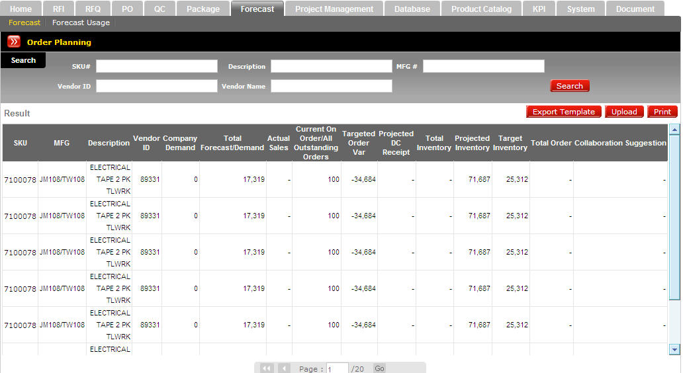Click the scrollbar down arrow
Screen dimensions: 683x373
coord(674,349)
